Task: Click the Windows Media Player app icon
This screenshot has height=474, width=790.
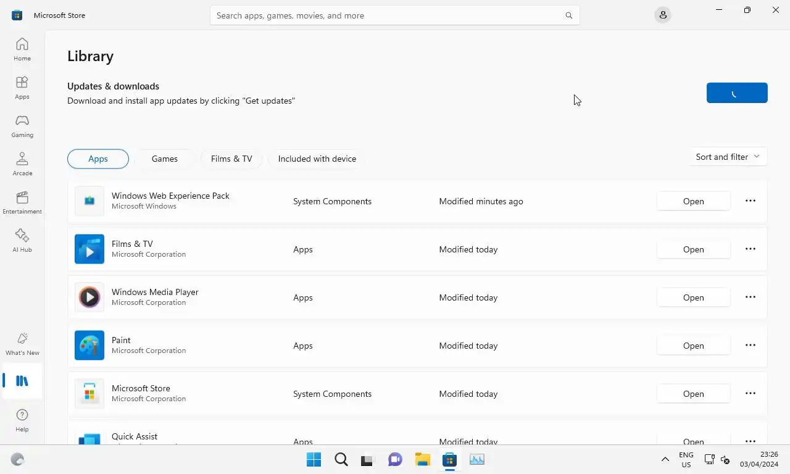Action: click(x=89, y=297)
